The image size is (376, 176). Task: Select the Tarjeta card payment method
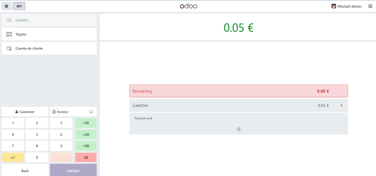49,34
